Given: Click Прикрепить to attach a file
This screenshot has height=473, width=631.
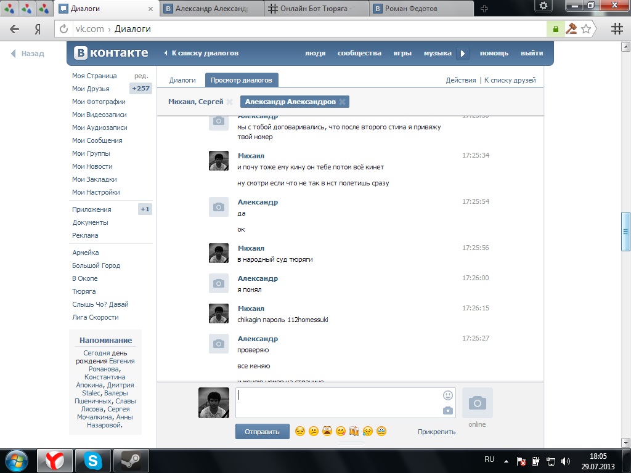Looking at the screenshot, I should (x=437, y=432).
